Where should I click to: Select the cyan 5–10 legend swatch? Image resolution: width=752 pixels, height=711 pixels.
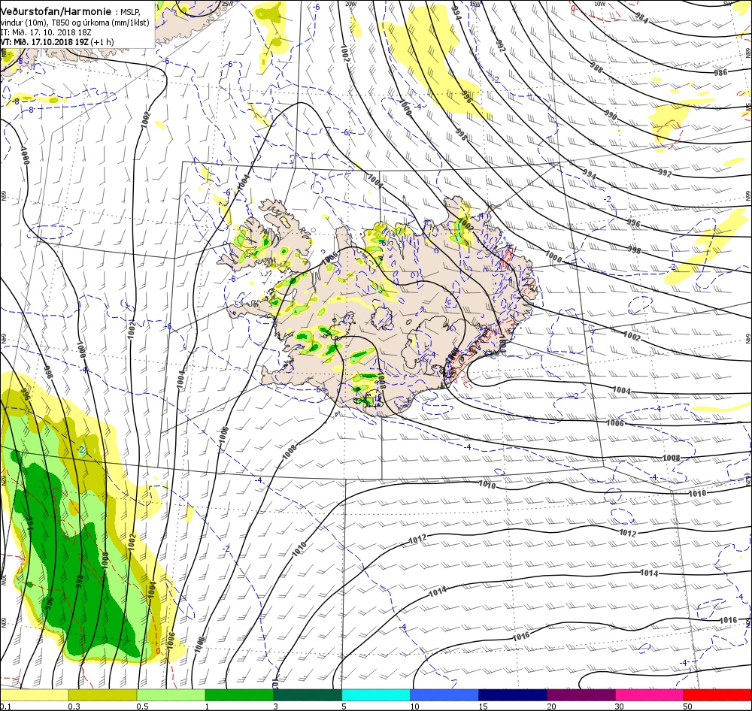(376, 694)
